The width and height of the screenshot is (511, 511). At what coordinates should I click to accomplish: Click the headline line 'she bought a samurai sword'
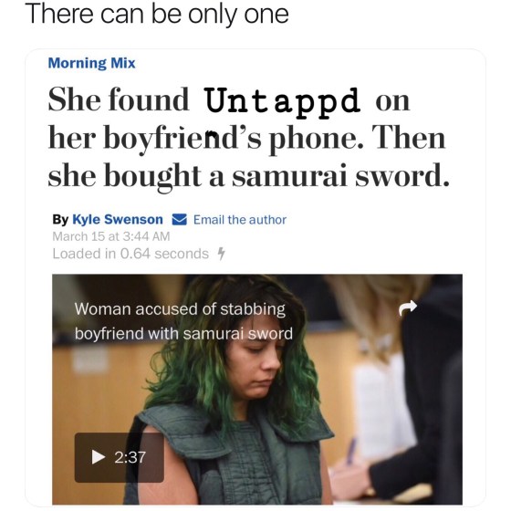248,176
